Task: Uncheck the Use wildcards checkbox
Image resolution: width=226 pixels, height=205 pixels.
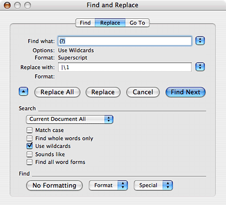Action: [30, 146]
